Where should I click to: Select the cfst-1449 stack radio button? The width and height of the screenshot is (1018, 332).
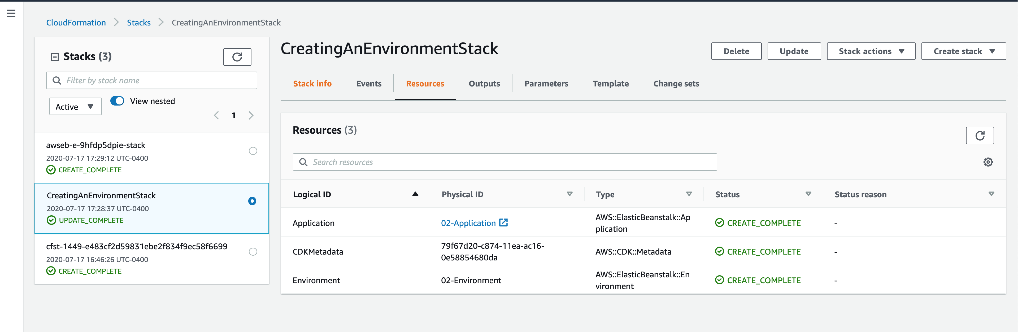[253, 252]
